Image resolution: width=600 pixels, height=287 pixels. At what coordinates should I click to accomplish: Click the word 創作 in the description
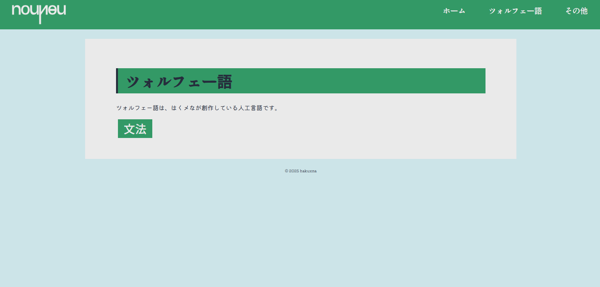(207, 108)
